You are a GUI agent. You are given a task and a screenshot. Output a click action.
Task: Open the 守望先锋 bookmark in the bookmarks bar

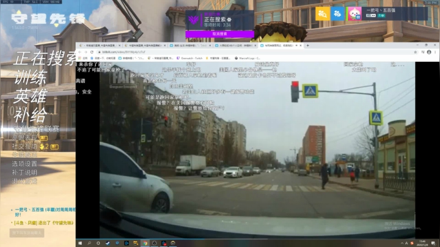point(218,58)
